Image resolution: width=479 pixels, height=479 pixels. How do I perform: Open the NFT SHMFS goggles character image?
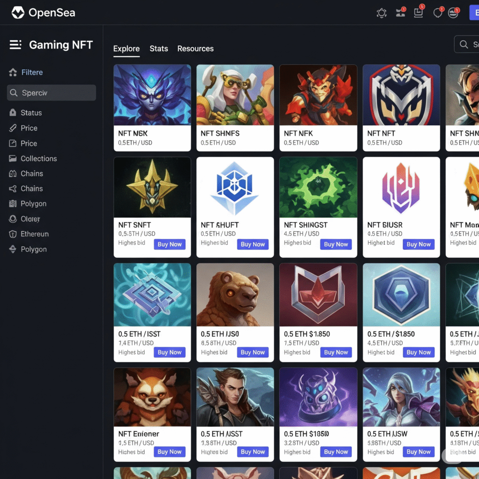click(235, 94)
